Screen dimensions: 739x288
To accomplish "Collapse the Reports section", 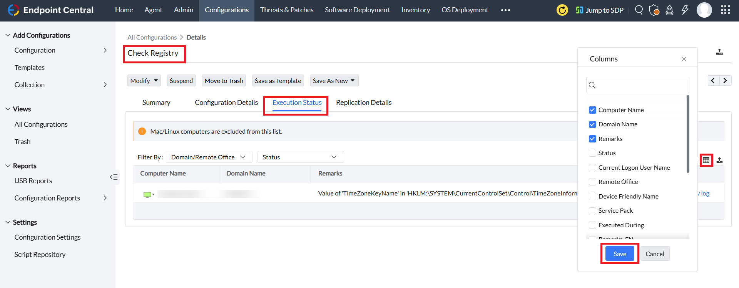I will click(x=8, y=166).
